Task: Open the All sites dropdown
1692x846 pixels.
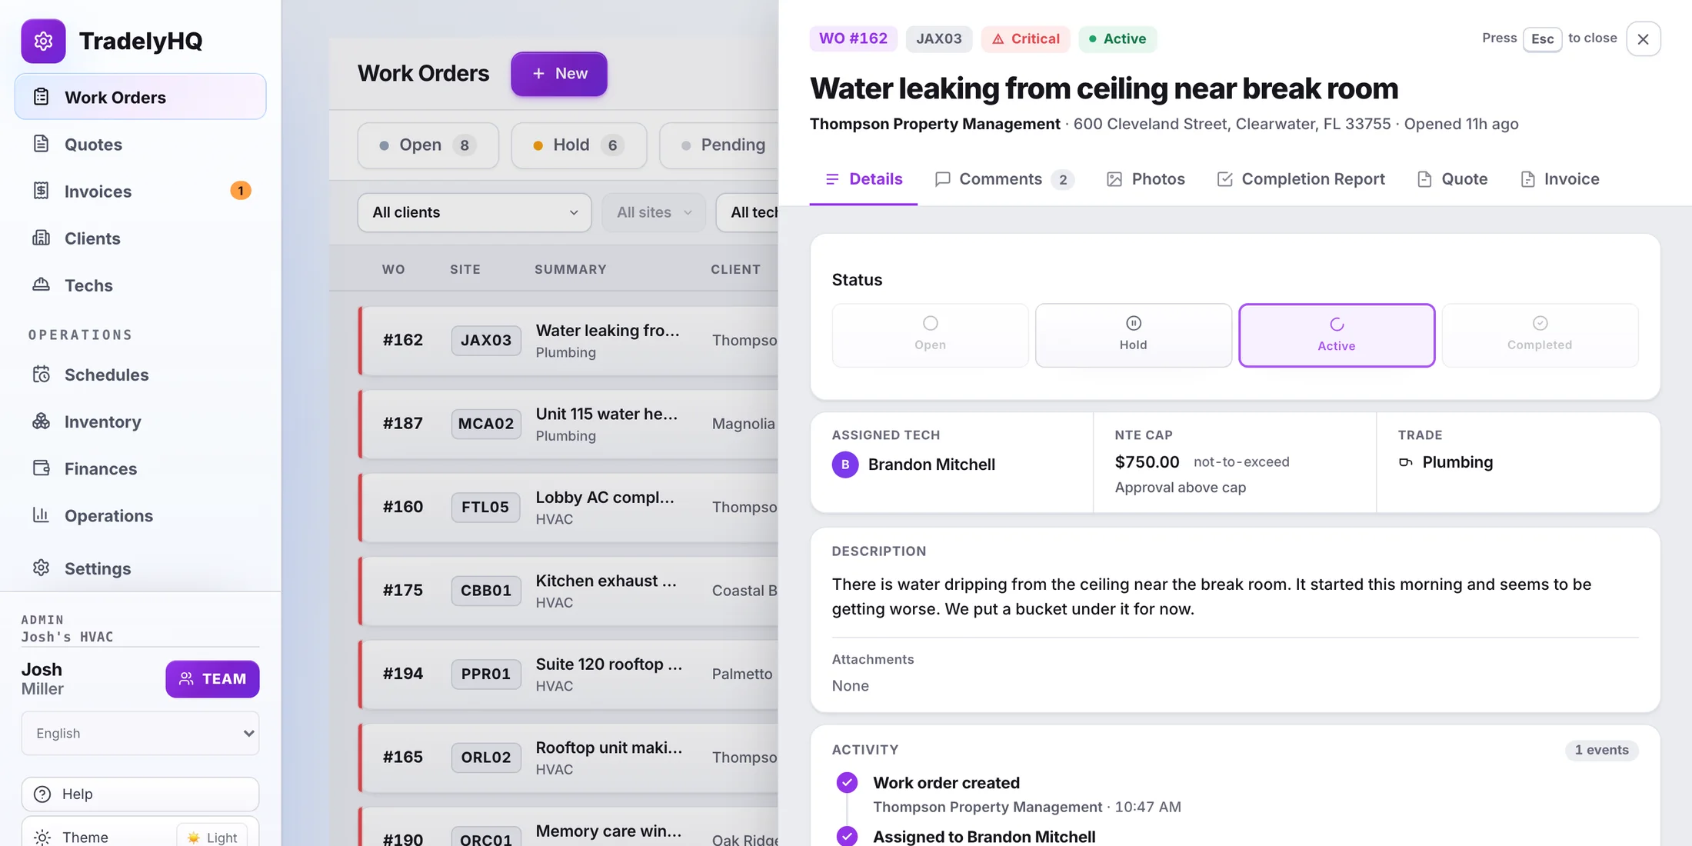Action: pyautogui.click(x=654, y=212)
